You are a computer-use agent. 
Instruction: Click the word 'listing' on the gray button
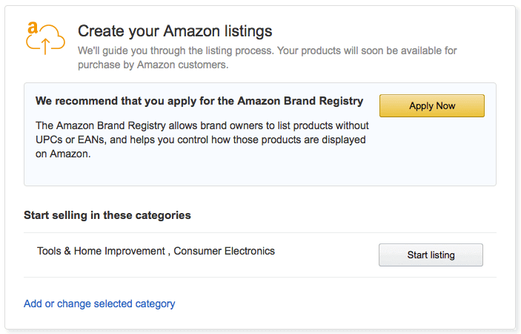(x=442, y=255)
